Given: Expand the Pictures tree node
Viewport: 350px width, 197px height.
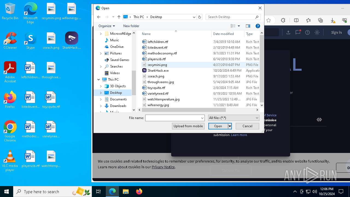Looking at the screenshot, I should [x=101, y=53].
